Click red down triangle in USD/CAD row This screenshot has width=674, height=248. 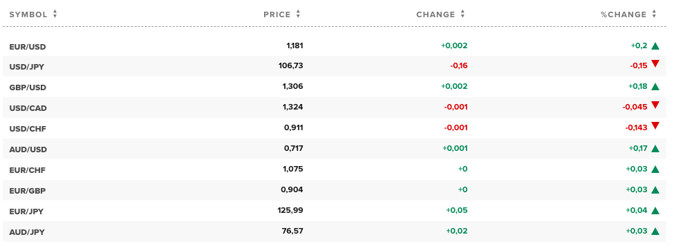655,105
